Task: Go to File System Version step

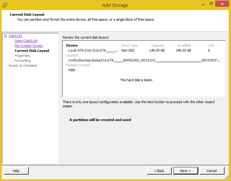Action: pos(29,46)
